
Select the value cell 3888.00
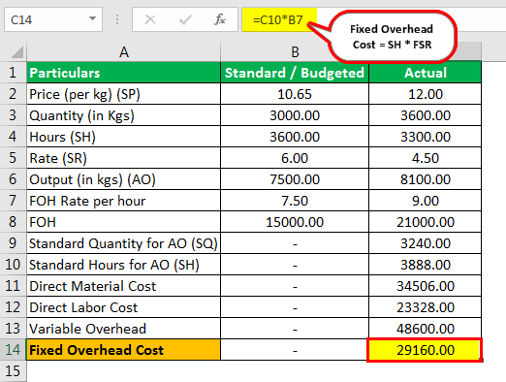426,265
